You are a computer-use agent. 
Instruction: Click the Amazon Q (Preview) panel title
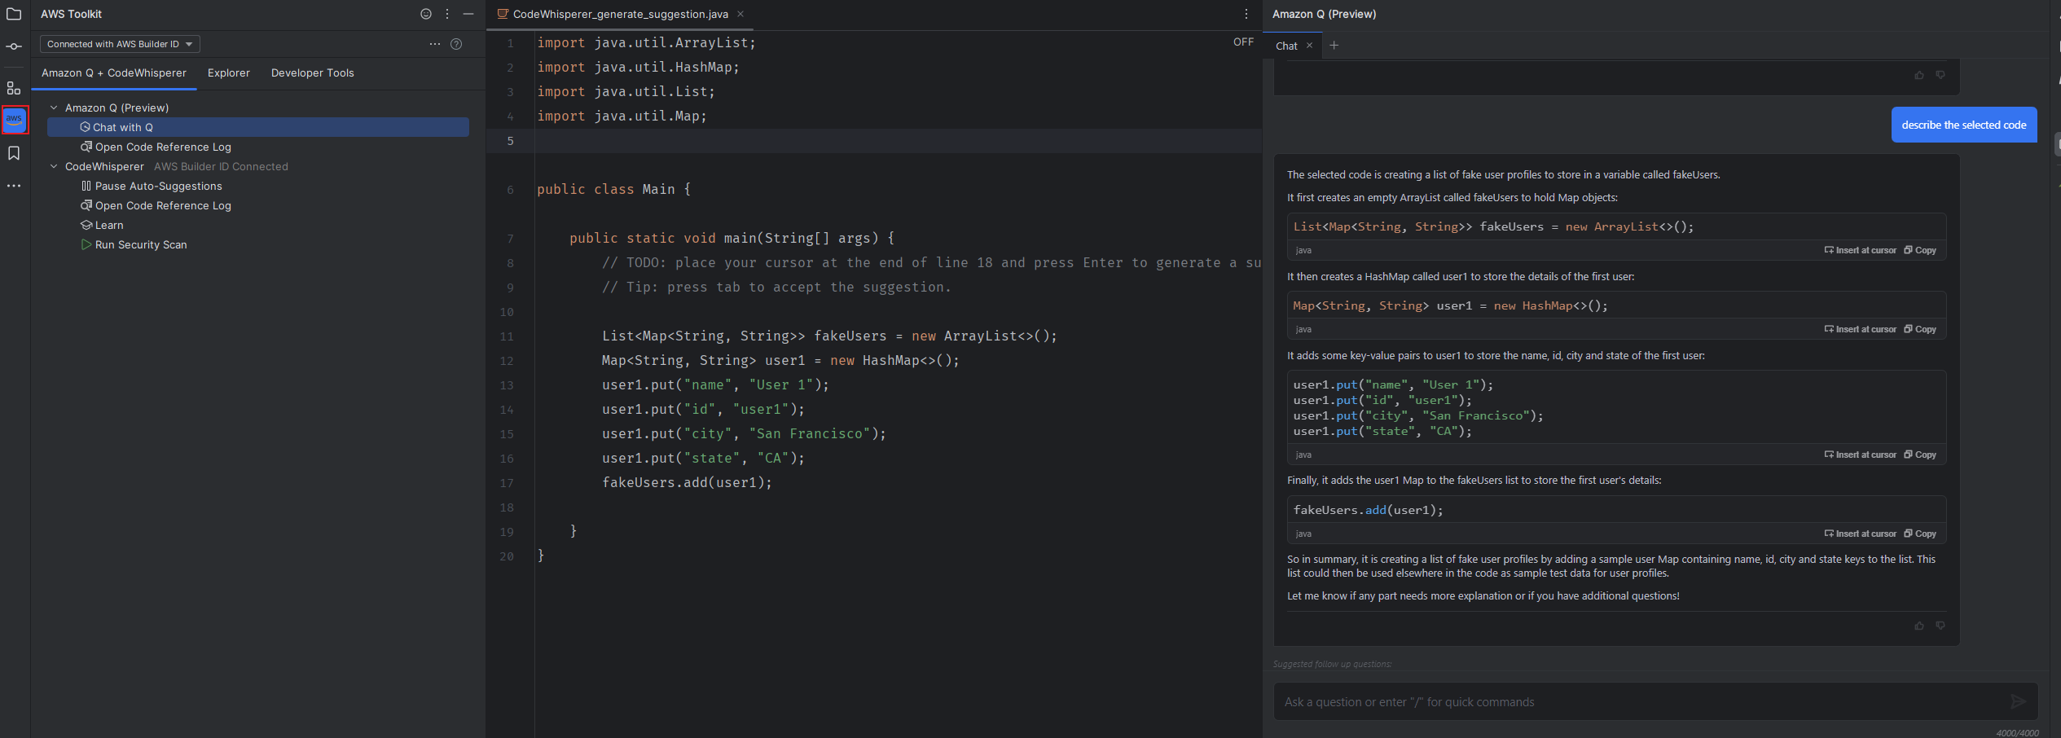point(1324,14)
